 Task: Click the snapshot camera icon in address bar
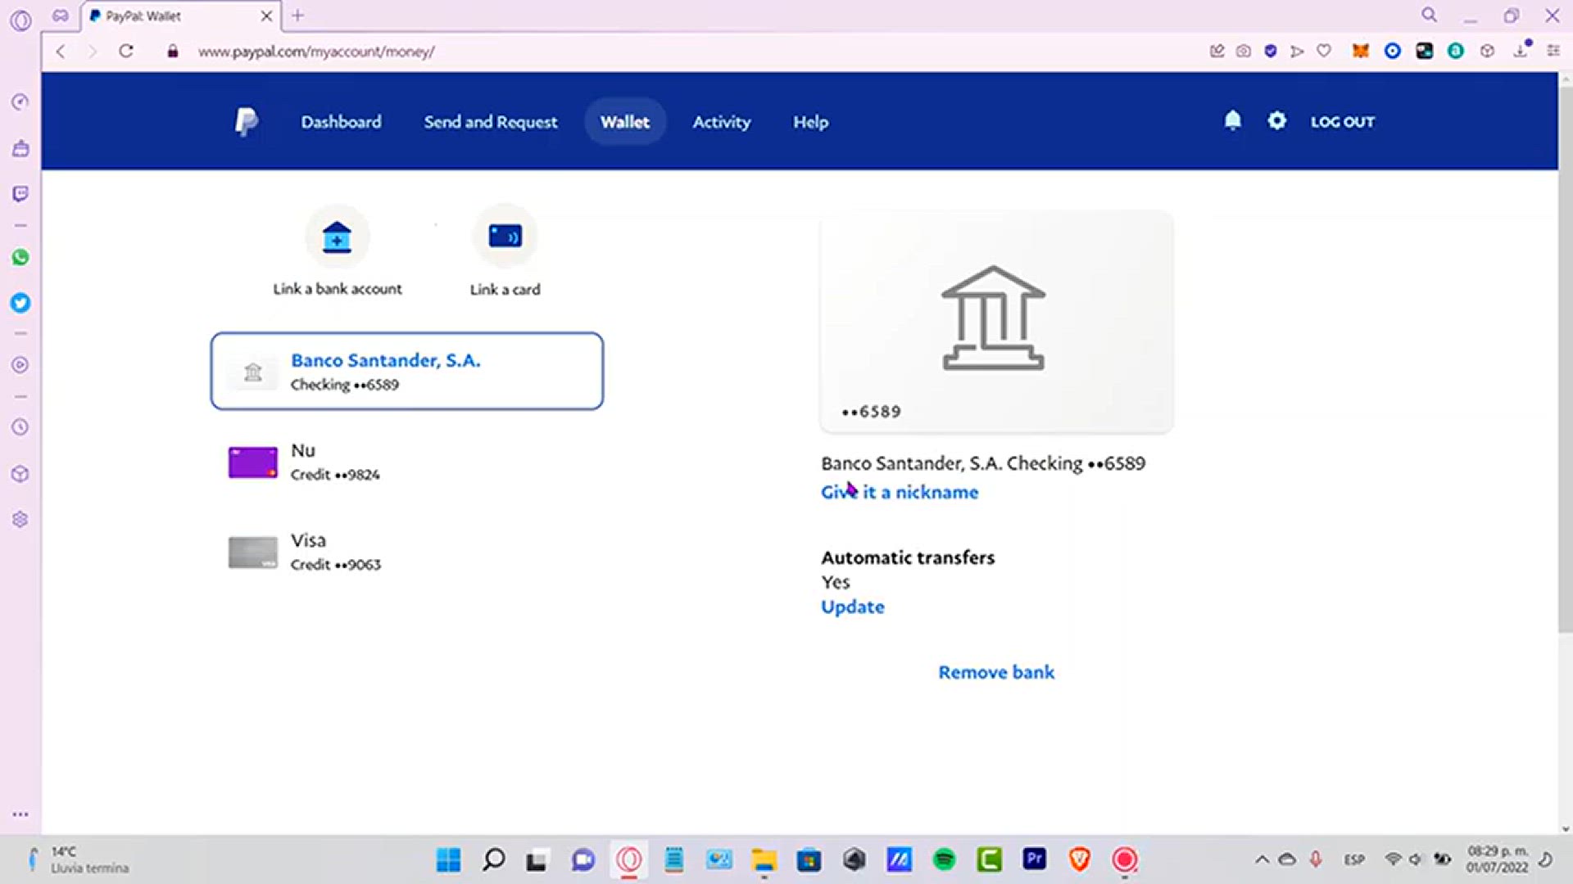1244,52
